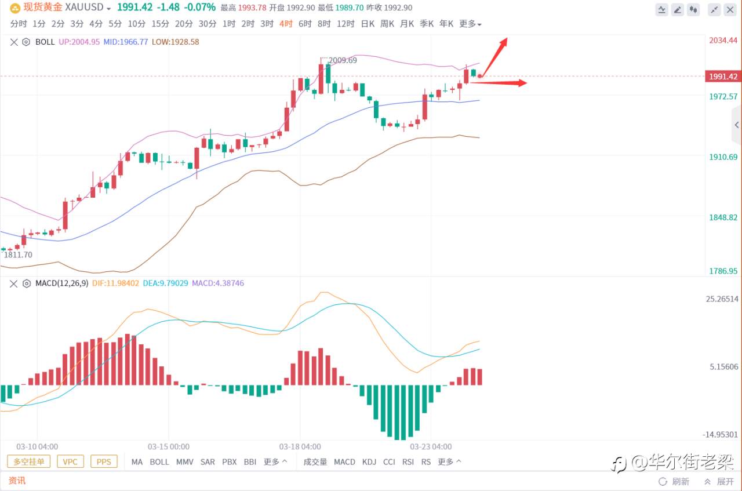The width and height of the screenshot is (742, 491).
Task: Open the indicator line chart icon
Action: 662,9
